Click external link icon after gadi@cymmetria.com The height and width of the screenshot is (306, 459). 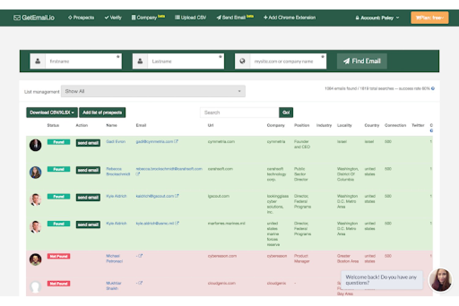point(176,141)
